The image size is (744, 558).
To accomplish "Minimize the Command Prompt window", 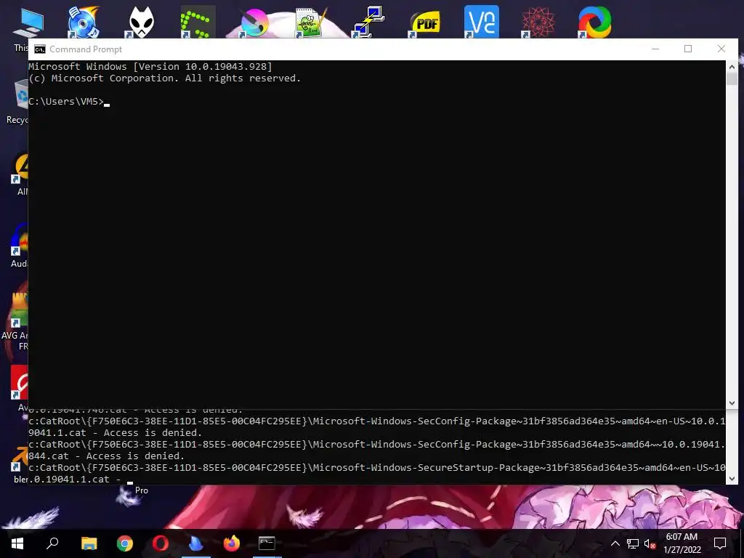I will (x=655, y=49).
